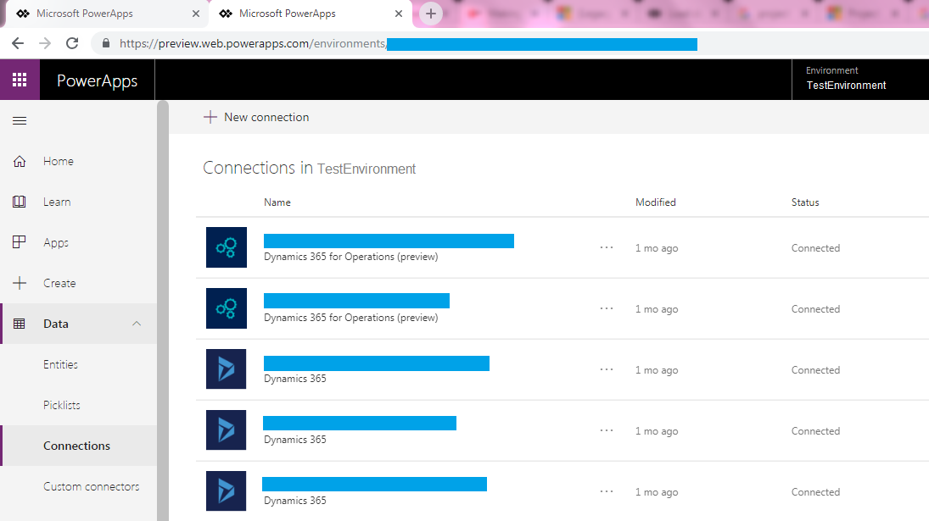This screenshot has width=929, height=521.
Task: Click second Dynamics 365 for Operations connector icon
Action: [x=227, y=308]
